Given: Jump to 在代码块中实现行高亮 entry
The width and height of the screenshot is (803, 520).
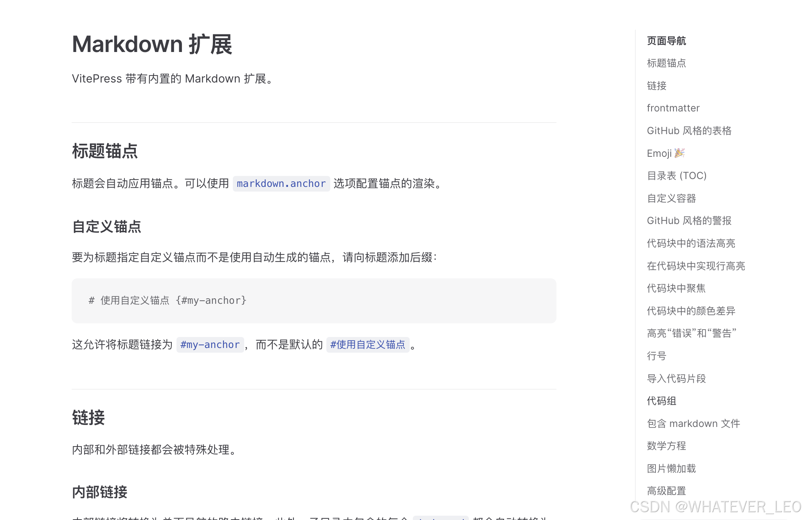Looking at the screenshot, I should pyautogui.click(x=695, y=266).
